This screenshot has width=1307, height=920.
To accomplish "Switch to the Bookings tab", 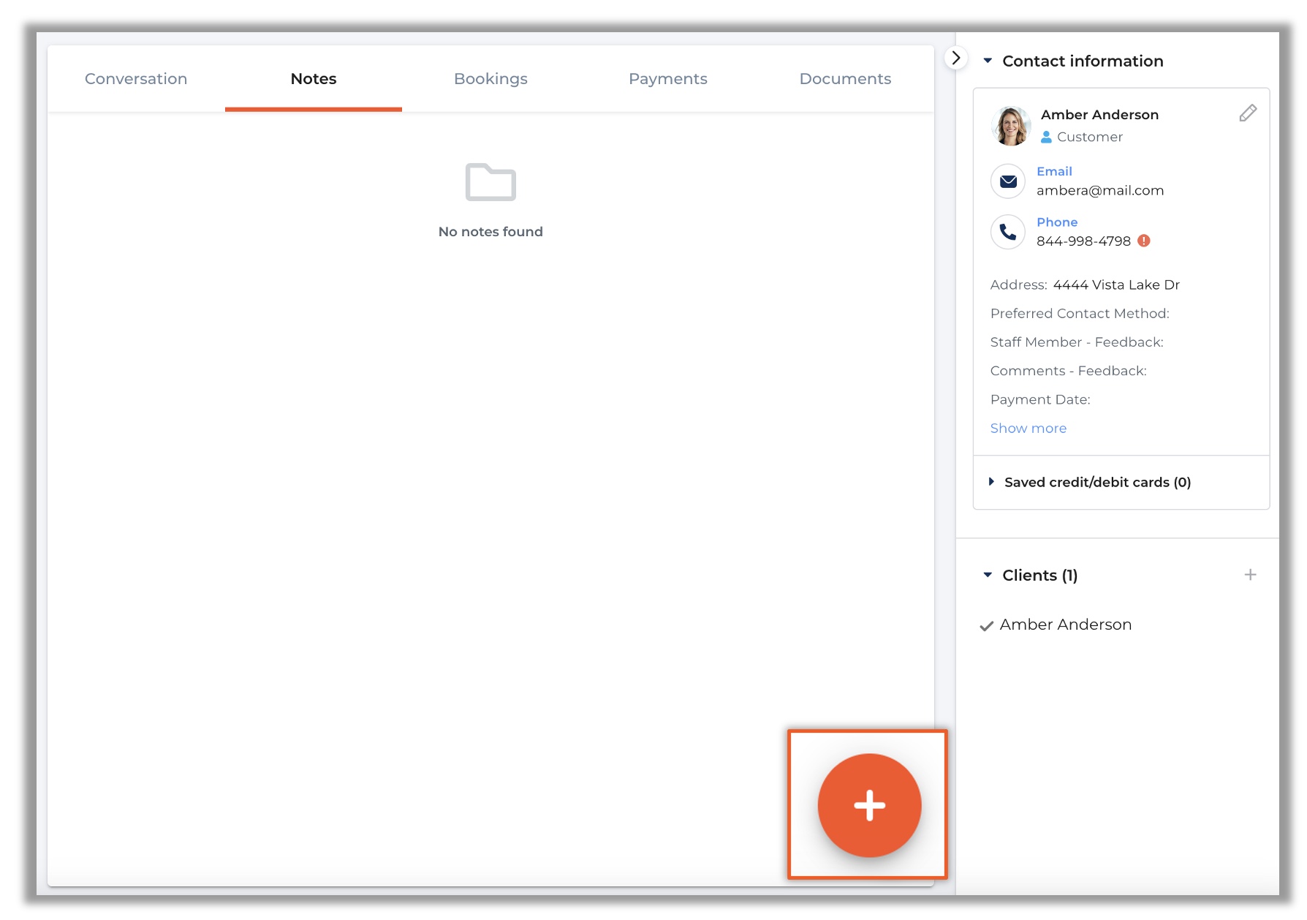I will (x=490, y=78).
